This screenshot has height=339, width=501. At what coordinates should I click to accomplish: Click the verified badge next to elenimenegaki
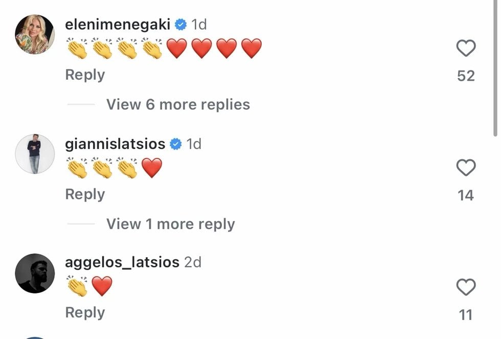(181, 25)
